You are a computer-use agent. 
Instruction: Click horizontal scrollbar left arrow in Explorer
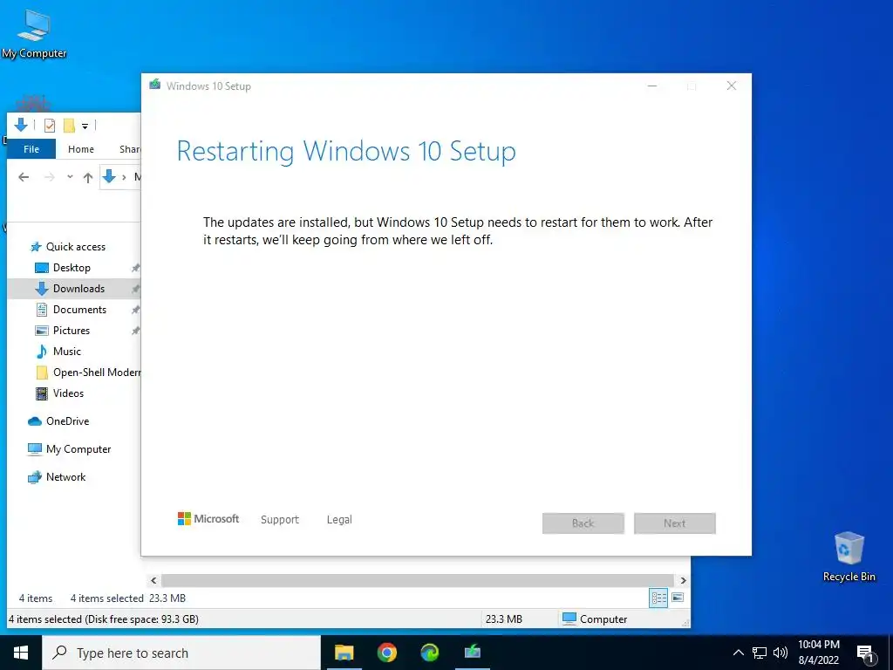(x=153, y=580)
